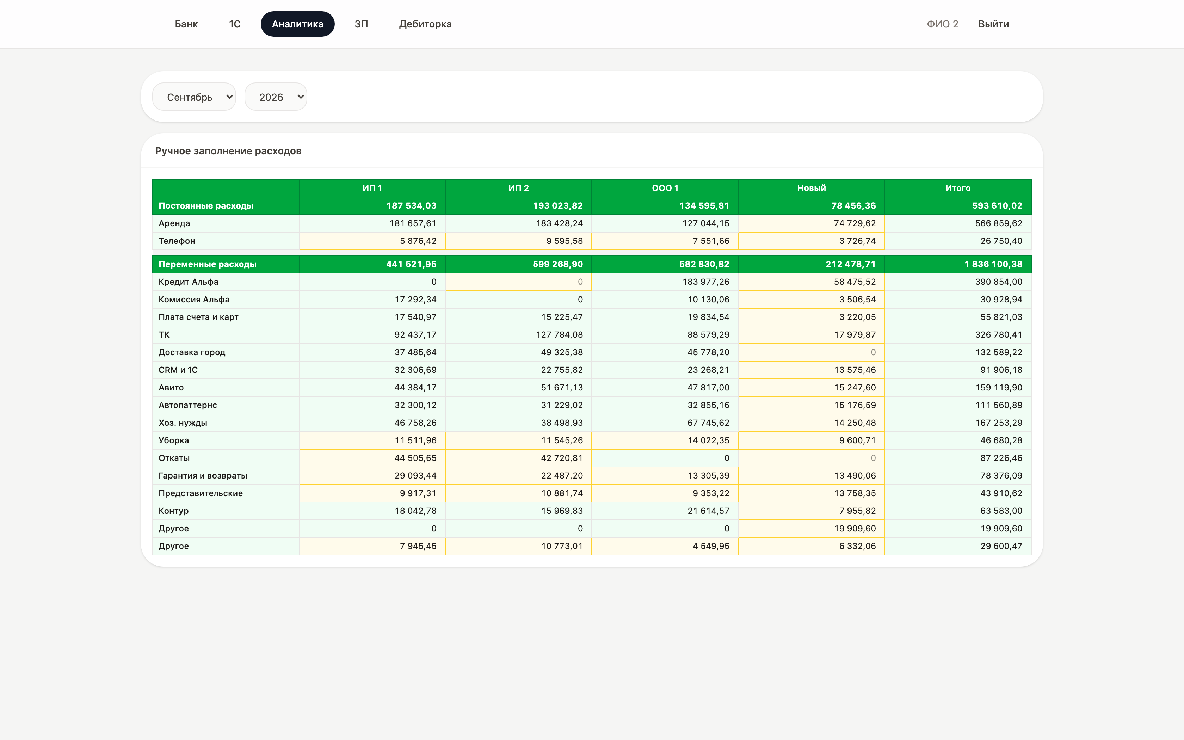Open the Банк tab
This screenshot has width=1184, height=740.
[x=186, y=24]
